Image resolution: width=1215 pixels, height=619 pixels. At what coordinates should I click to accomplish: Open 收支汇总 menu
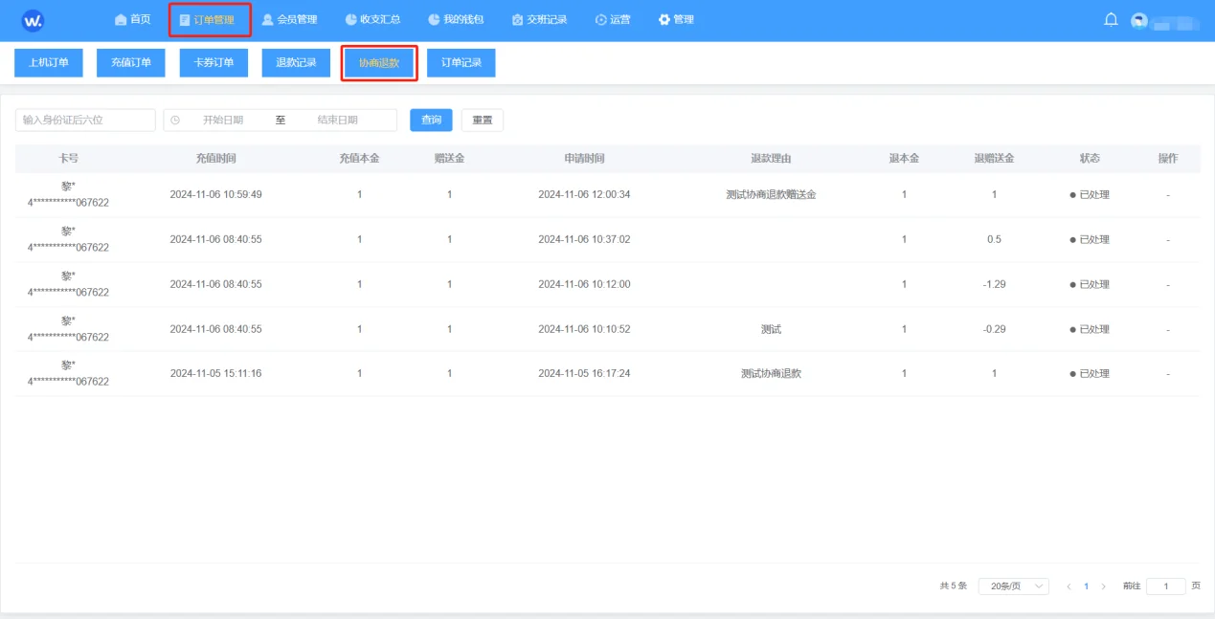[372, 20]
